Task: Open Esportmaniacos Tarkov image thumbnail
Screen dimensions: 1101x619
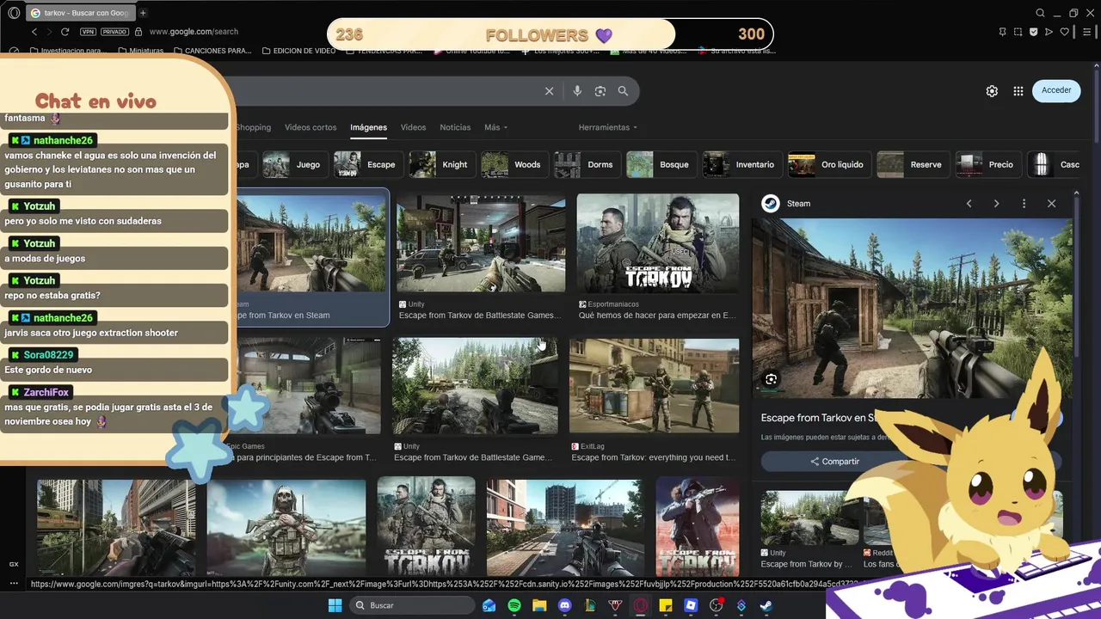Action: (x=658, y=244)
